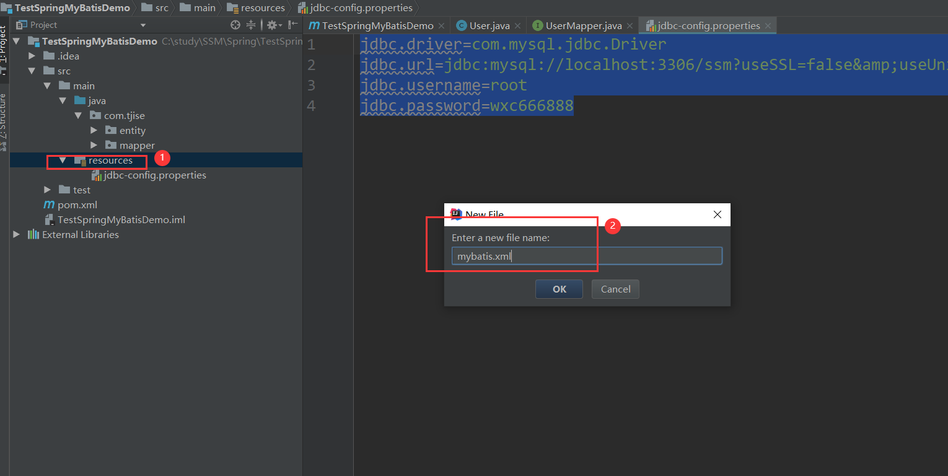Collapse the main folder arrow
The image size is (948, 476).
pyautogui.click(x=48, y=86)
